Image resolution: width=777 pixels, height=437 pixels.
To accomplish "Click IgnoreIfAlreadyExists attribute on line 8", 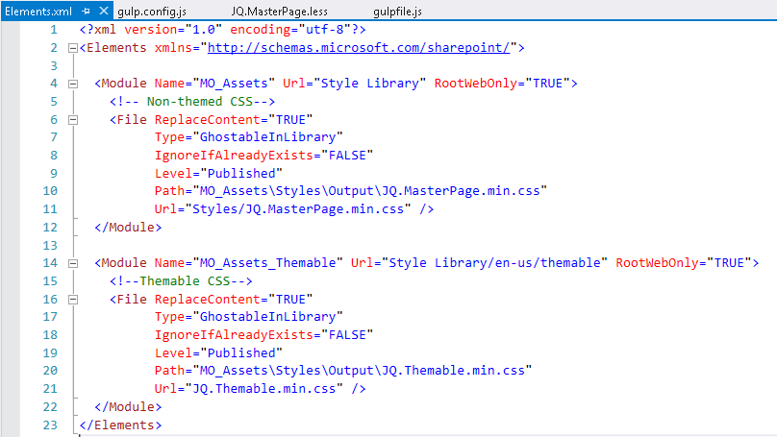I will pos(234,156).
